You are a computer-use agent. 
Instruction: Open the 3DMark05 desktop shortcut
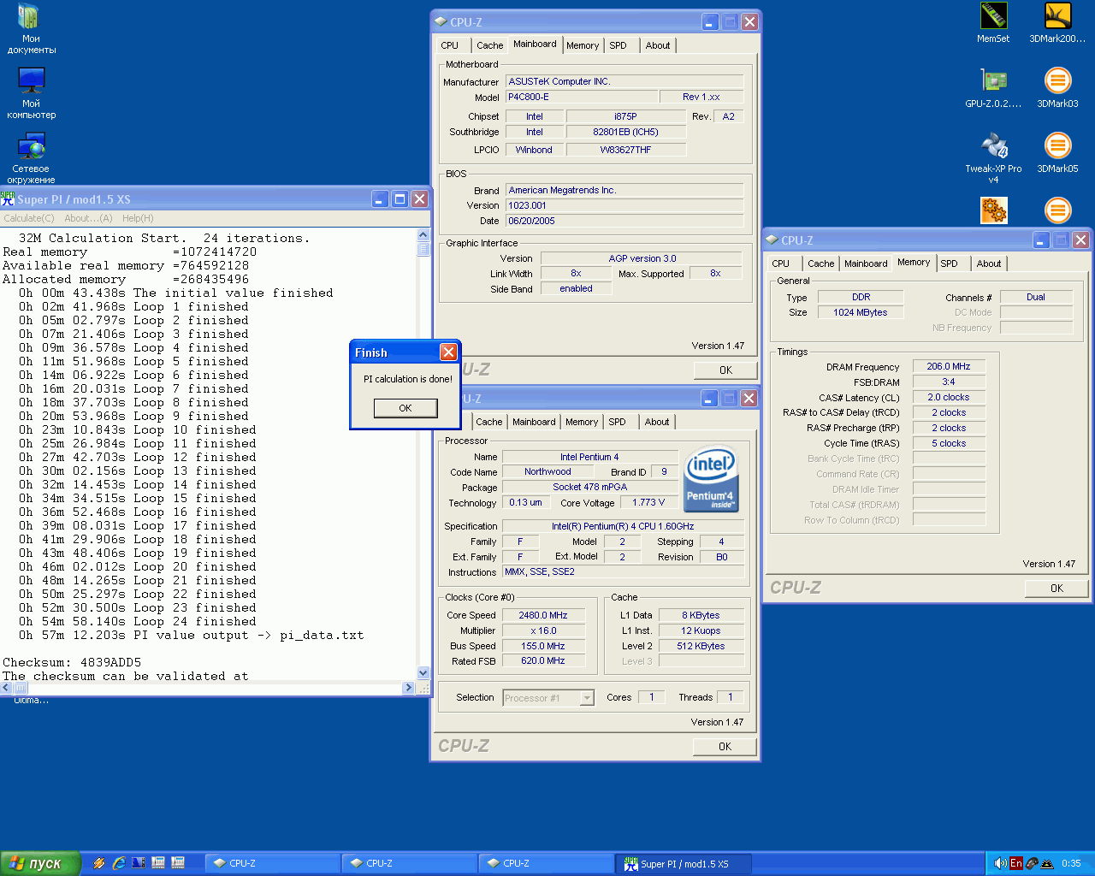tap(1057, 152)
